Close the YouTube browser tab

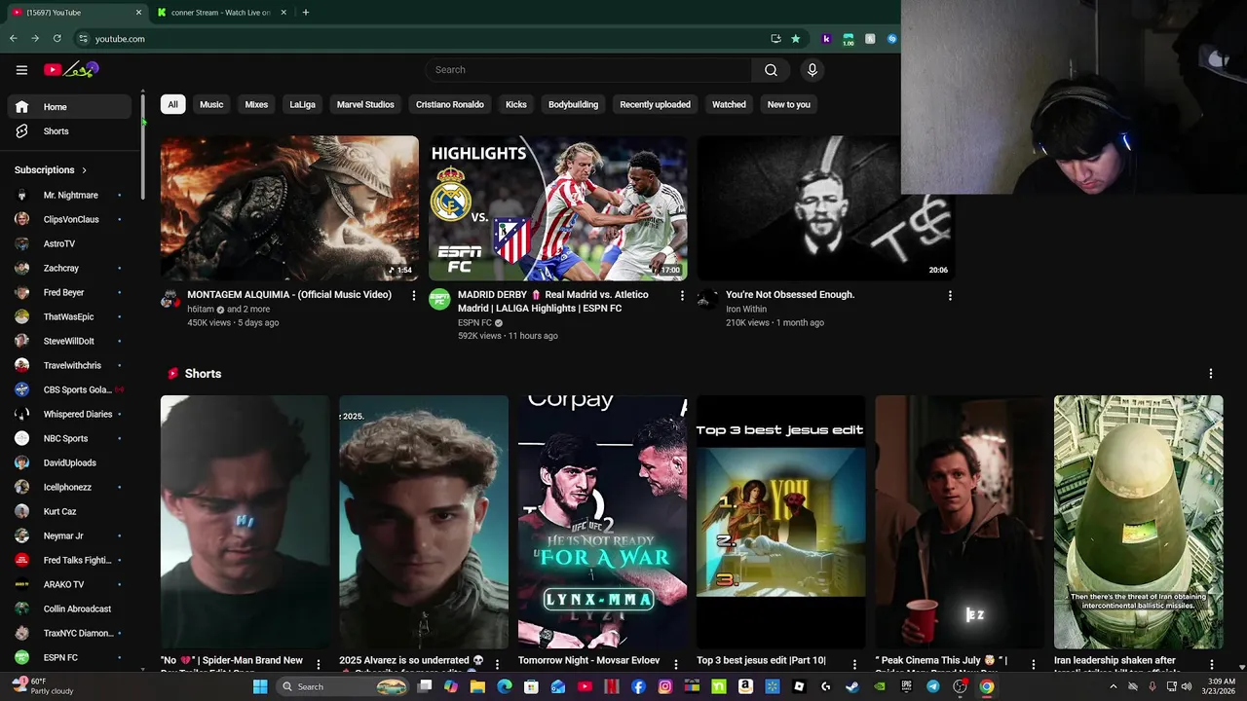click(138, 13)
